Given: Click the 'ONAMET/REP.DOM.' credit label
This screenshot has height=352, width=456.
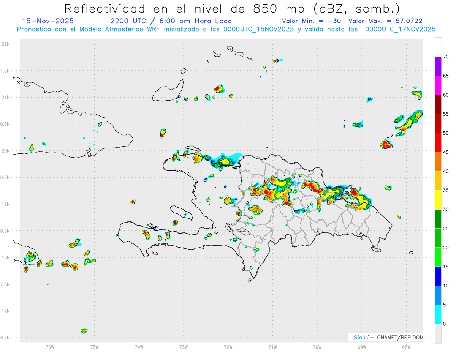Looking at the screenshot, I should coord(401,337).
